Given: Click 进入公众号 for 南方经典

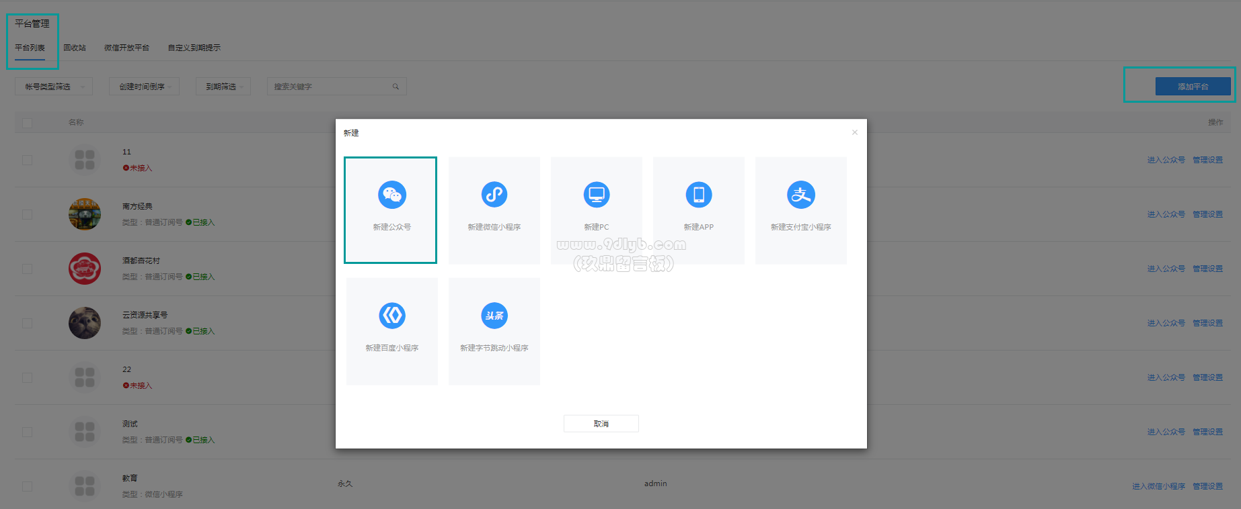Looking at the screenshot, I should (1166, 214).
